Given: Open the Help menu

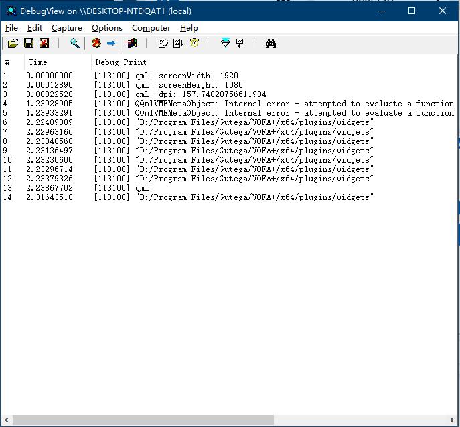Looking at the screenshot, I should 189,28.
